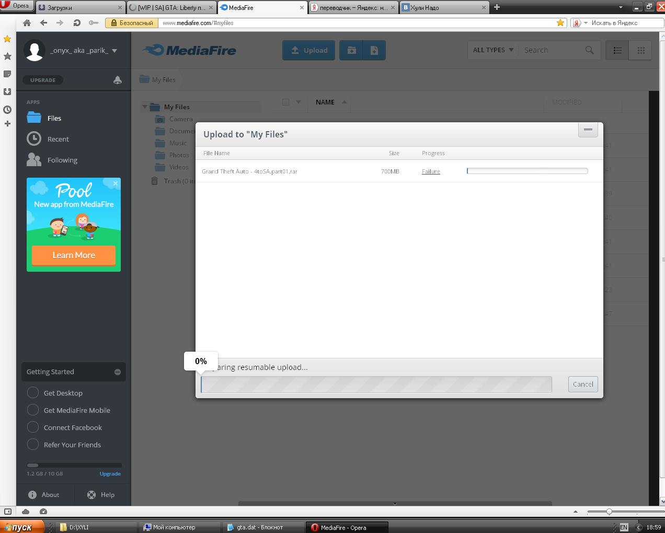This screenshot has height=533, width=665.
Task: Cancel the upload
Action: (583, 384)
